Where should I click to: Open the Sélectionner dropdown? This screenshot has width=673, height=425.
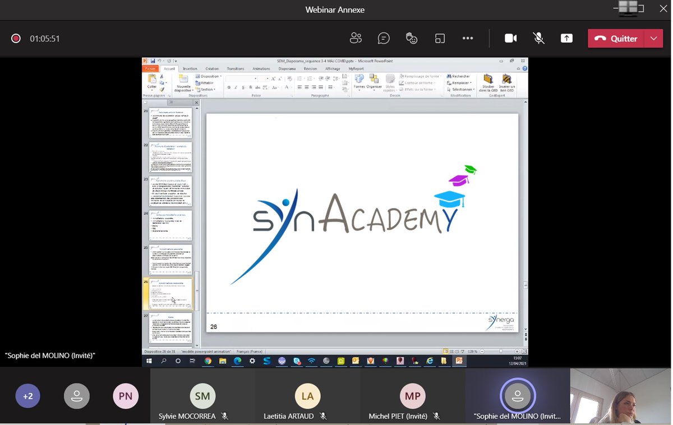click(460, 90)
